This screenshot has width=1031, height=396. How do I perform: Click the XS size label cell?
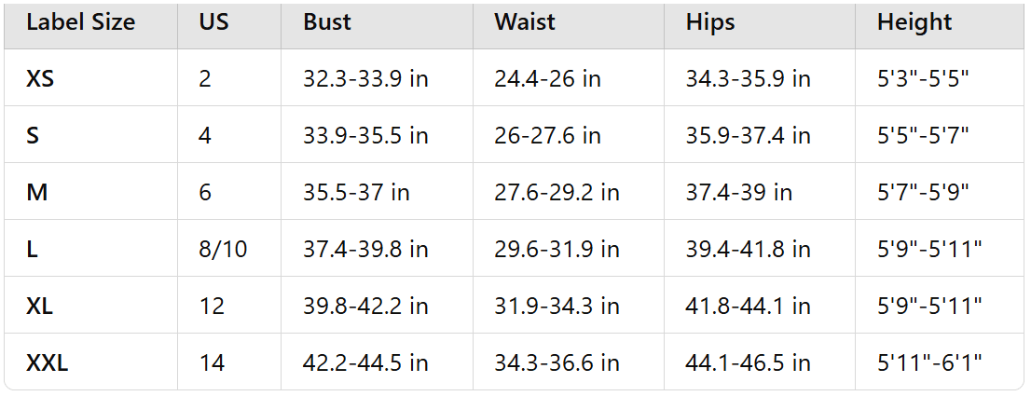point(40,79)
